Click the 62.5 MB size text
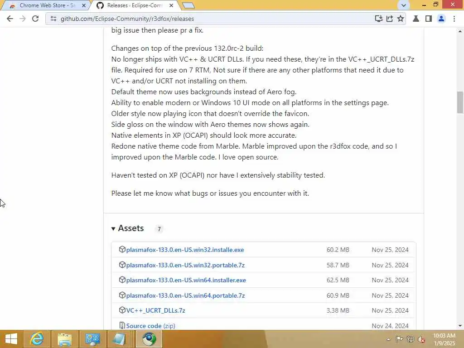 coord(338,280)
